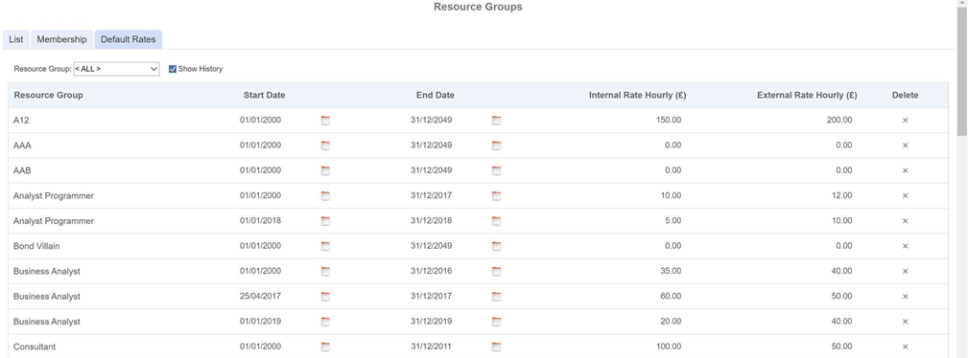Viewport: 968px width, 358px height.
Task: Open End Date calendar for AAA row
Action: coord(496,145)
